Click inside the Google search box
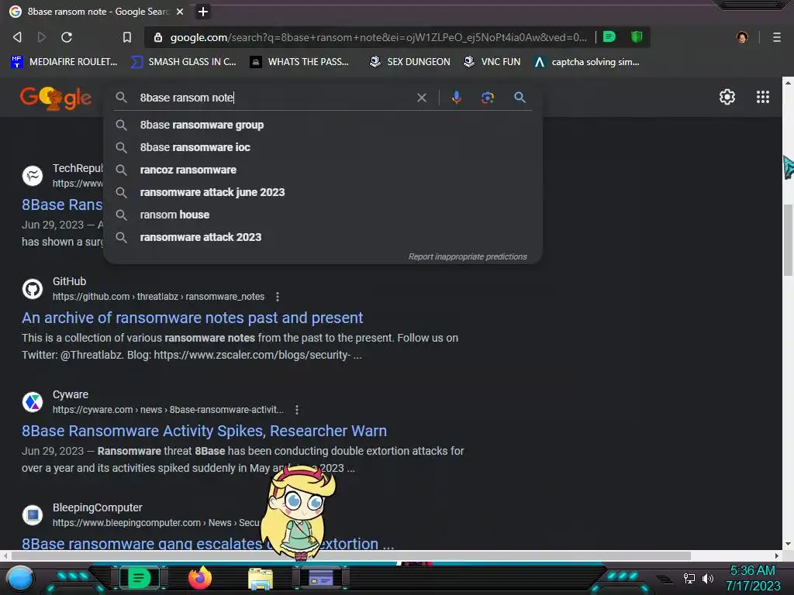794x595 pixels. click(274, 98)
